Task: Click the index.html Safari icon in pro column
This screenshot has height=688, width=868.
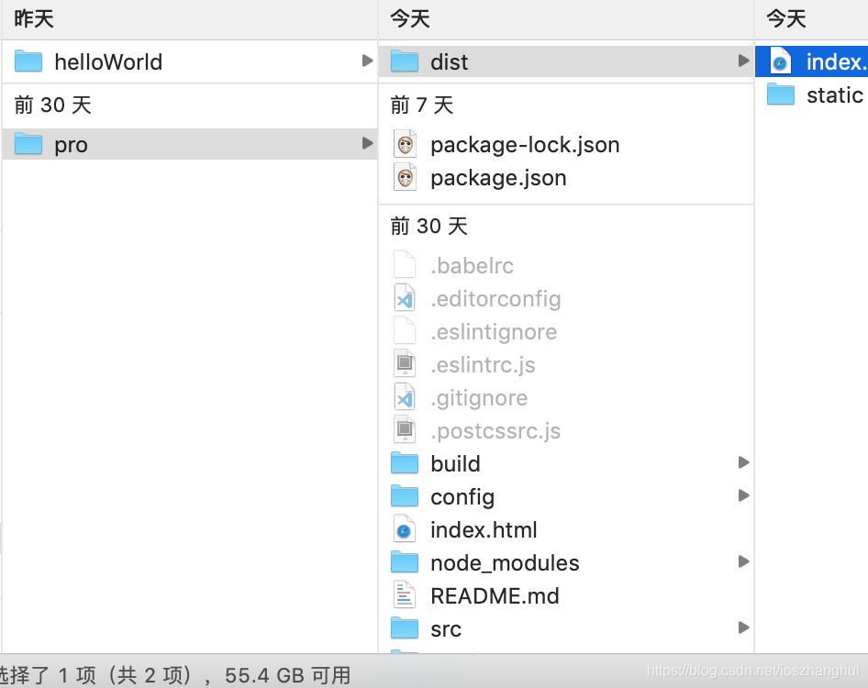Action: coord(405,529)
